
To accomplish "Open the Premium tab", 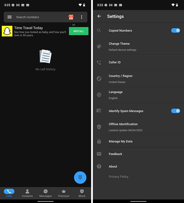I will pyautogui.click(x=64, y=193).
